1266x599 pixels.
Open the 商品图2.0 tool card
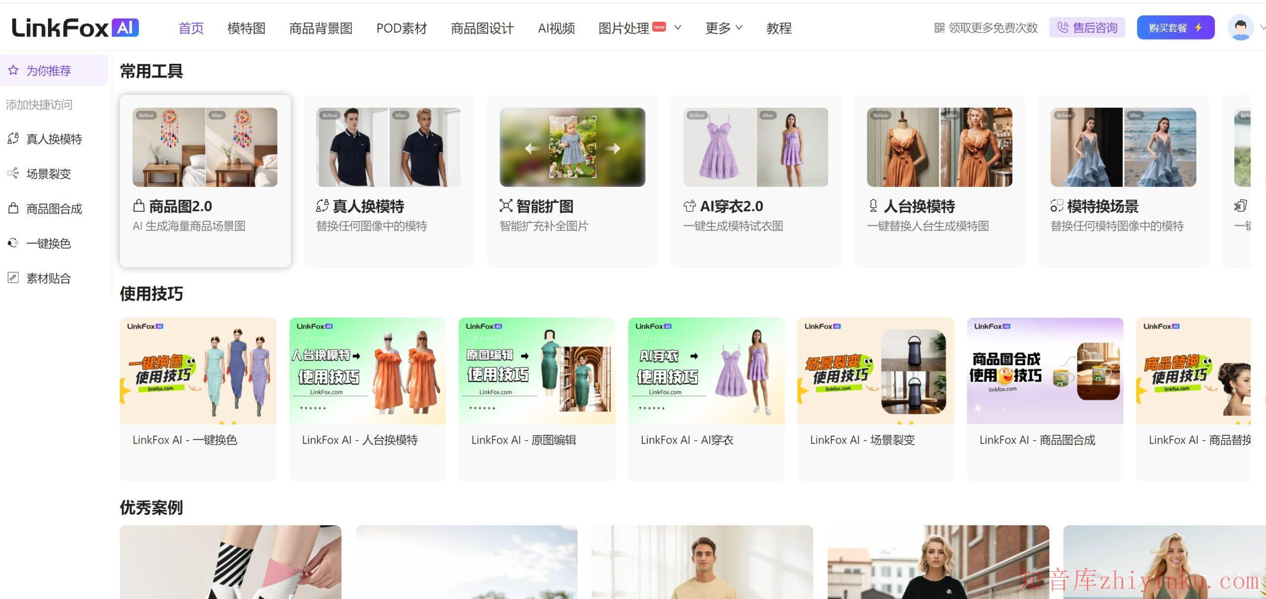[205, 181]
